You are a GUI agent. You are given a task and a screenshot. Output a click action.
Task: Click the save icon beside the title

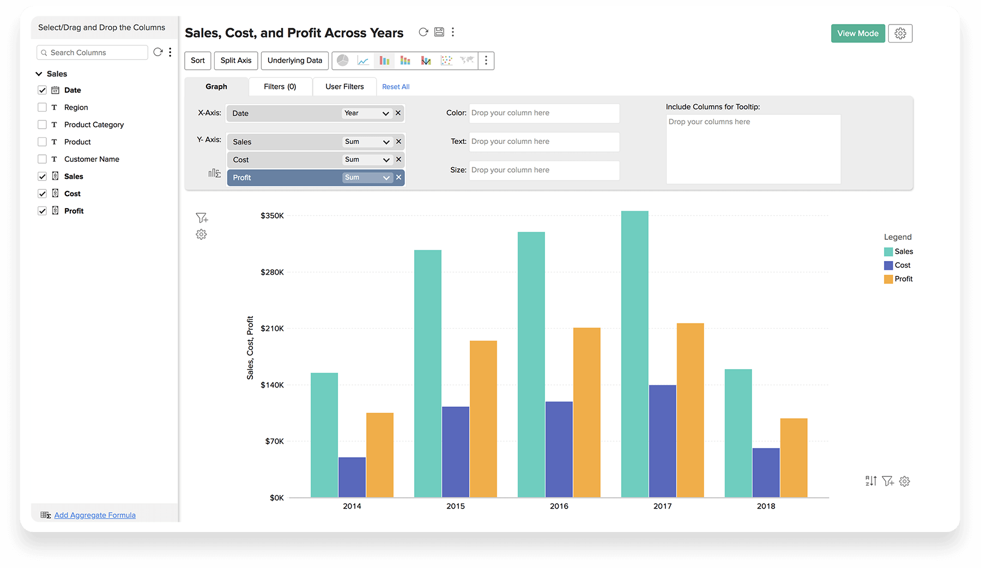439,32
